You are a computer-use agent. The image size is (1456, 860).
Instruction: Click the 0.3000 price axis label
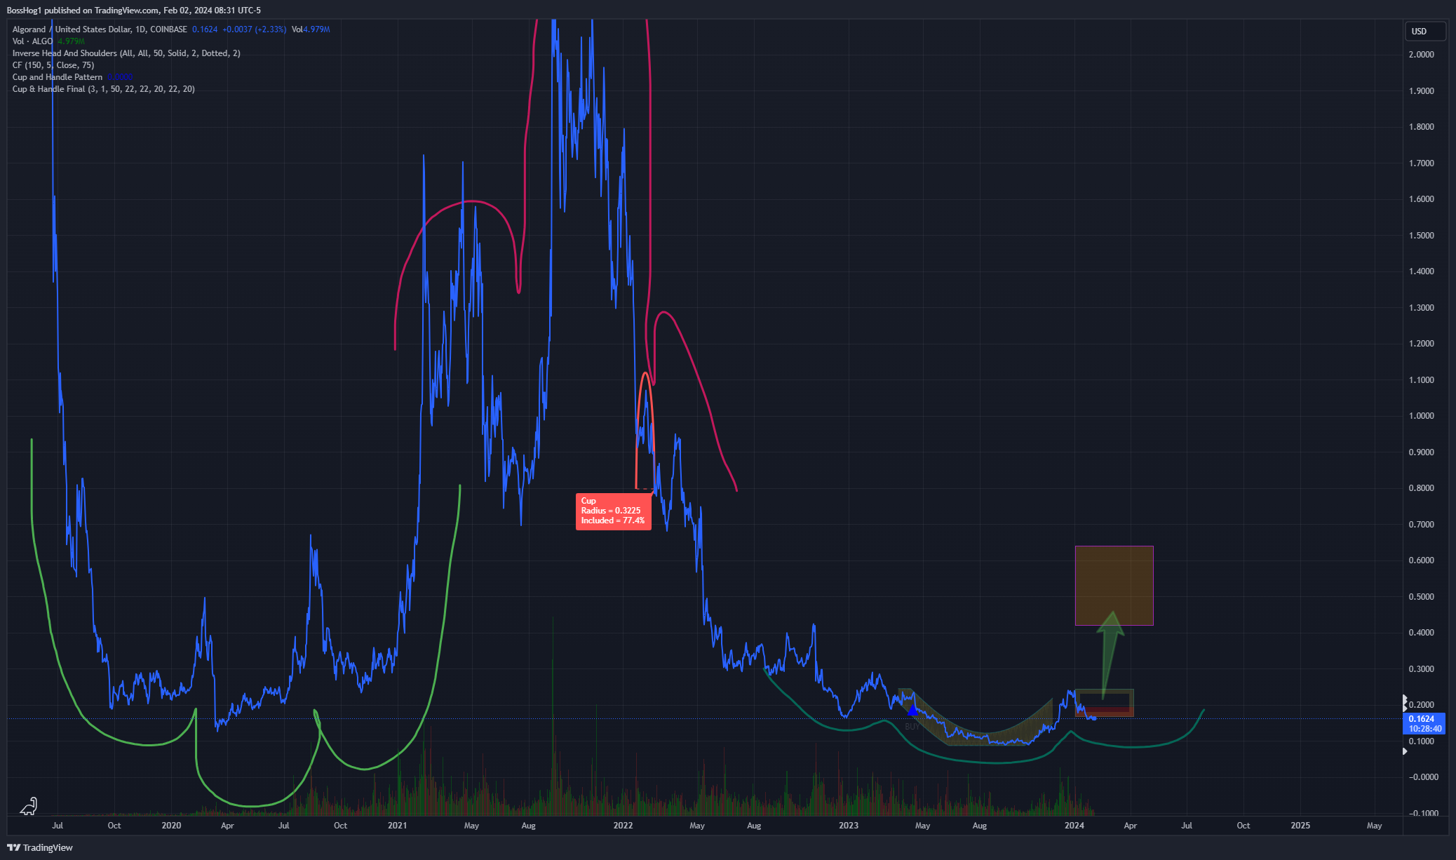(1421, 669)
